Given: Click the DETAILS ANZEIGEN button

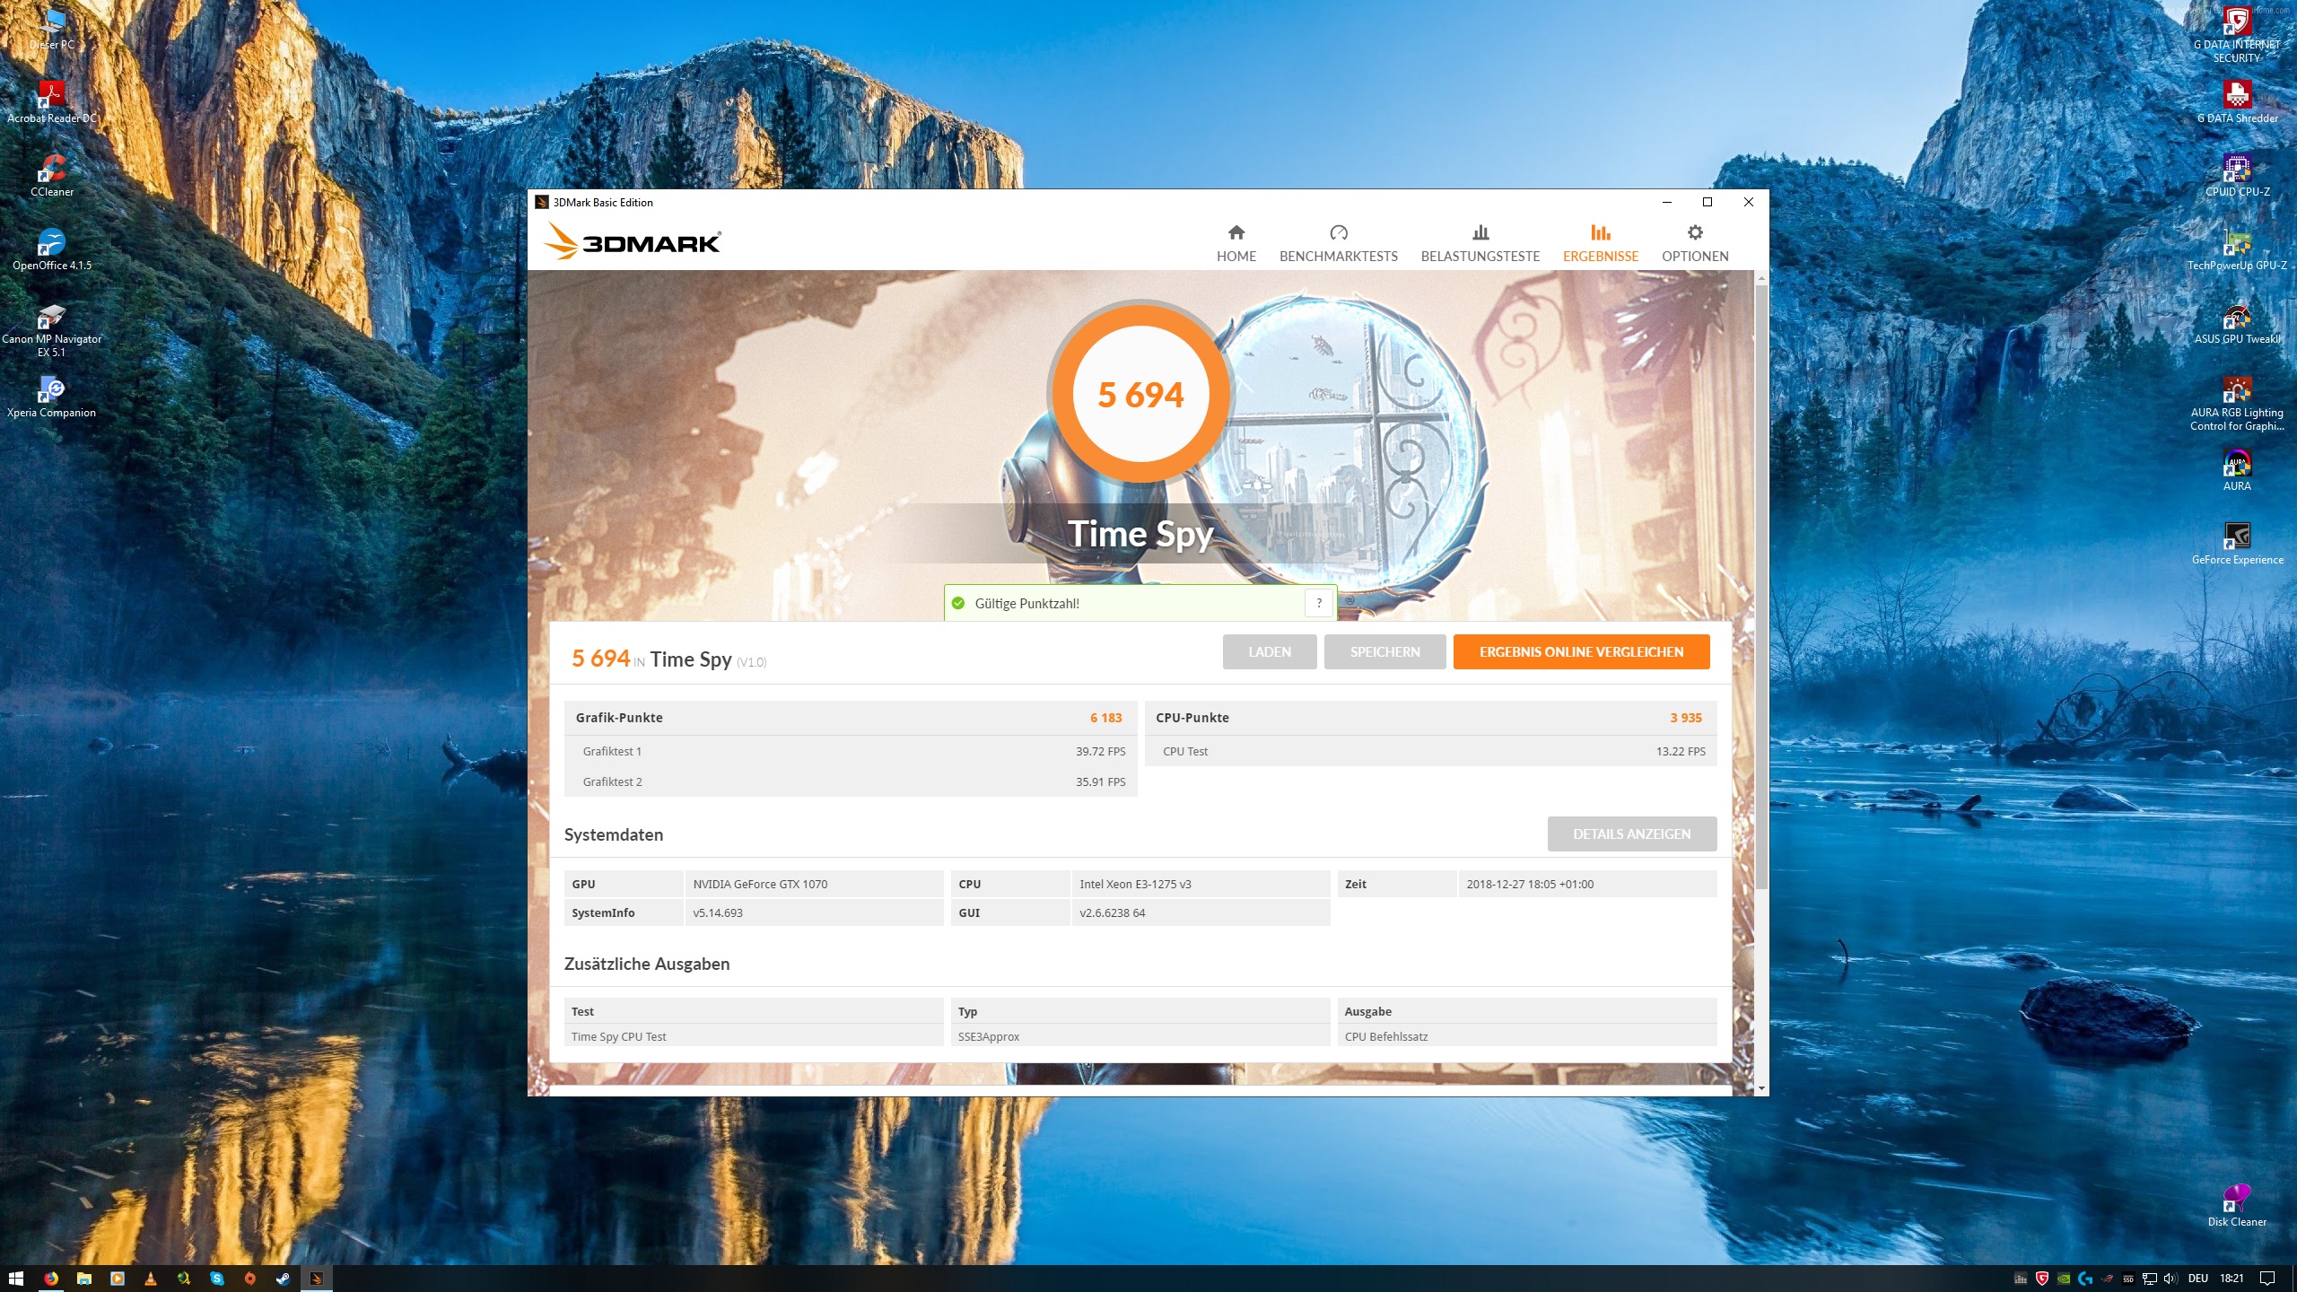Looking at the screenshot, I should pyautogui.click(x=1632, y=834).
